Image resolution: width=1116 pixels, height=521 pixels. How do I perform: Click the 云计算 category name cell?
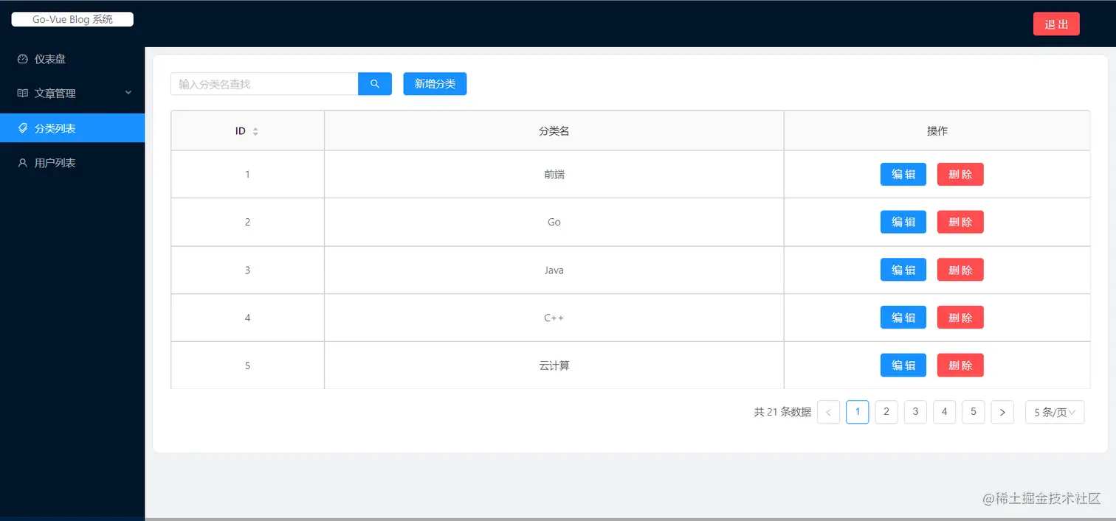pyautogui.click(x=554, y=366)
